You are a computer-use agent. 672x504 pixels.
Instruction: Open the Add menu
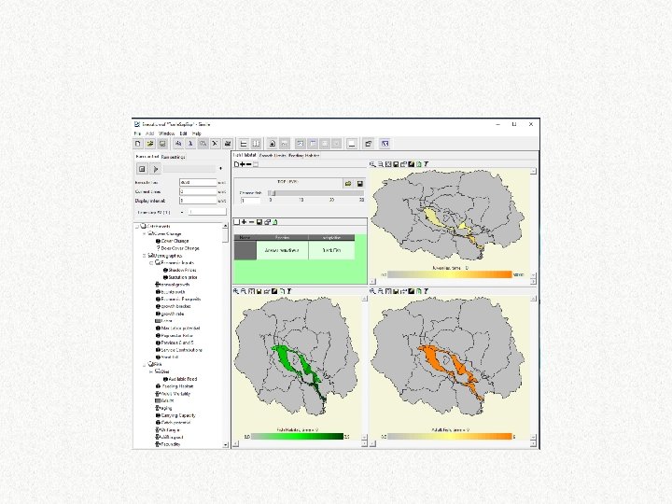pos(149,133)
